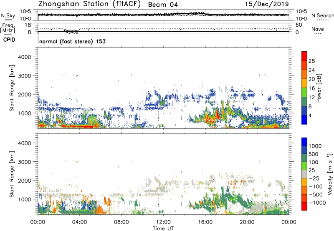Click the Velocity [m s-1] colorbar title
The height and width of the screenshot is (231, 334).
pos(330,174)
